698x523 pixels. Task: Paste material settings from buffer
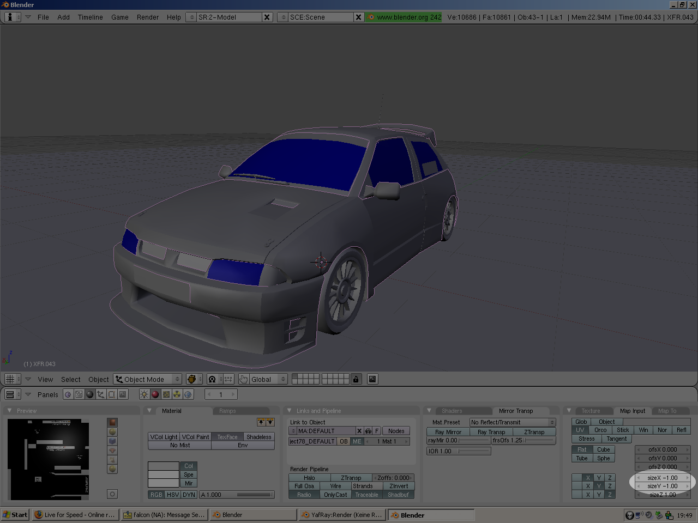point(270,422)
